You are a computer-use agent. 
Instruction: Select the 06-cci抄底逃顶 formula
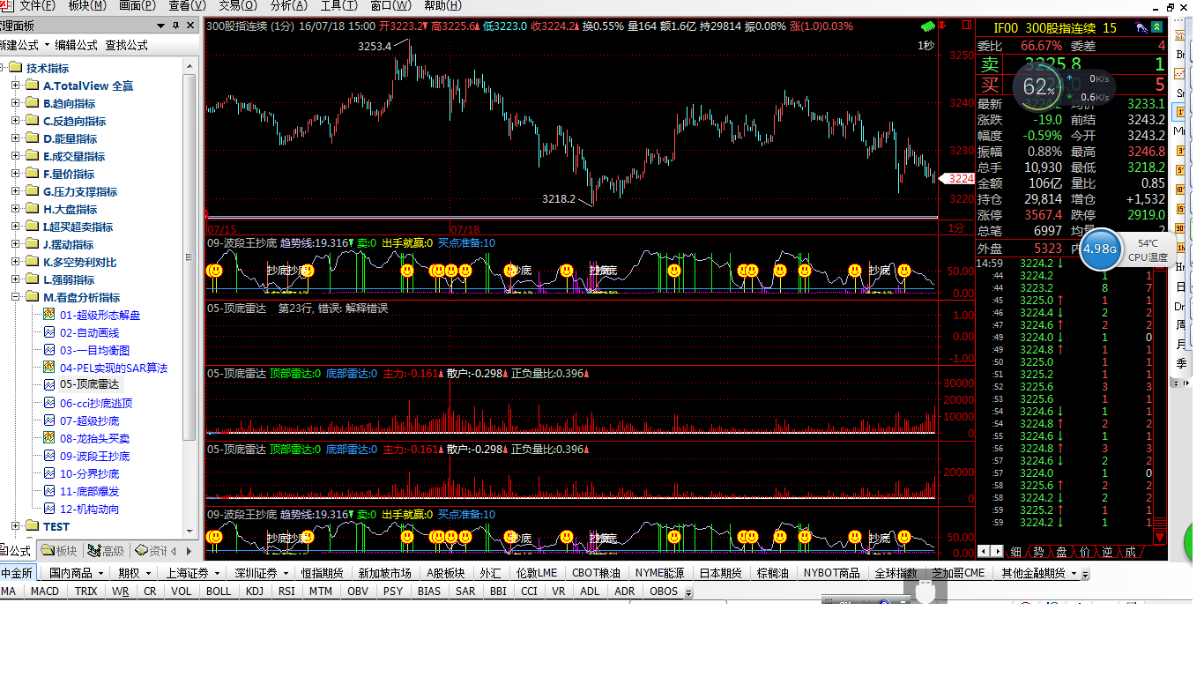[x=96, y=403]
